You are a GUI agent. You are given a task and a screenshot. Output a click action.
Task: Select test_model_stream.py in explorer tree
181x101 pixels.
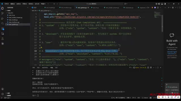click(16, 17)
